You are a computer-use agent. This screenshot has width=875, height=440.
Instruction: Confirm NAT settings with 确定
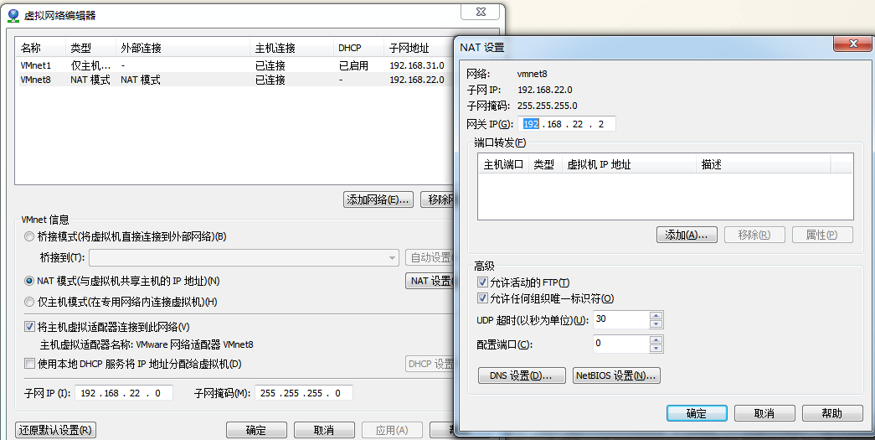[697, 413]
